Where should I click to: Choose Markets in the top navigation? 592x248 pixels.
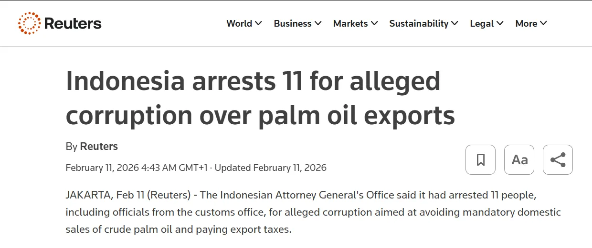click(x=350, y=23)
